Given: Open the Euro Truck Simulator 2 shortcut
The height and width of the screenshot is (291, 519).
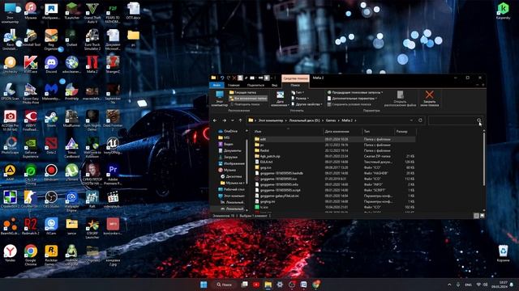Looking at the screenshot, I should pyautogui.click(x=92, y=40).
